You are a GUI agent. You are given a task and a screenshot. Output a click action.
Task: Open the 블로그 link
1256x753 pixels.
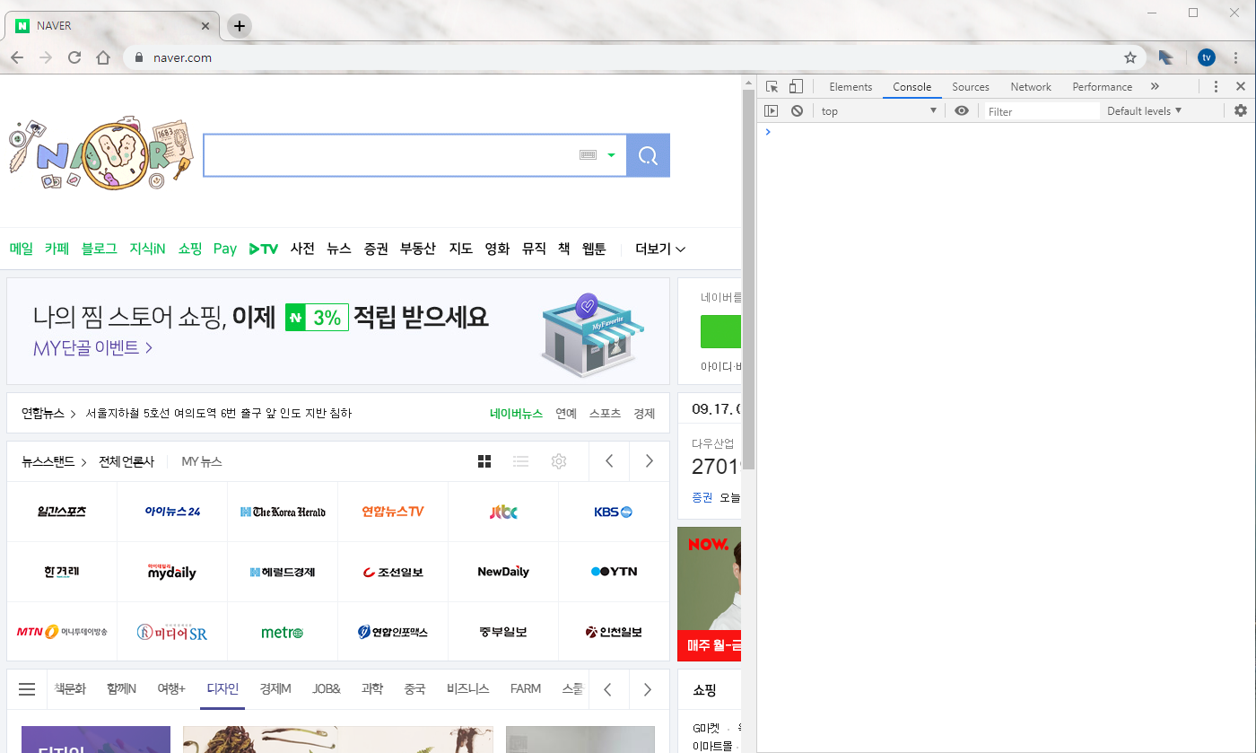point(99,249)
